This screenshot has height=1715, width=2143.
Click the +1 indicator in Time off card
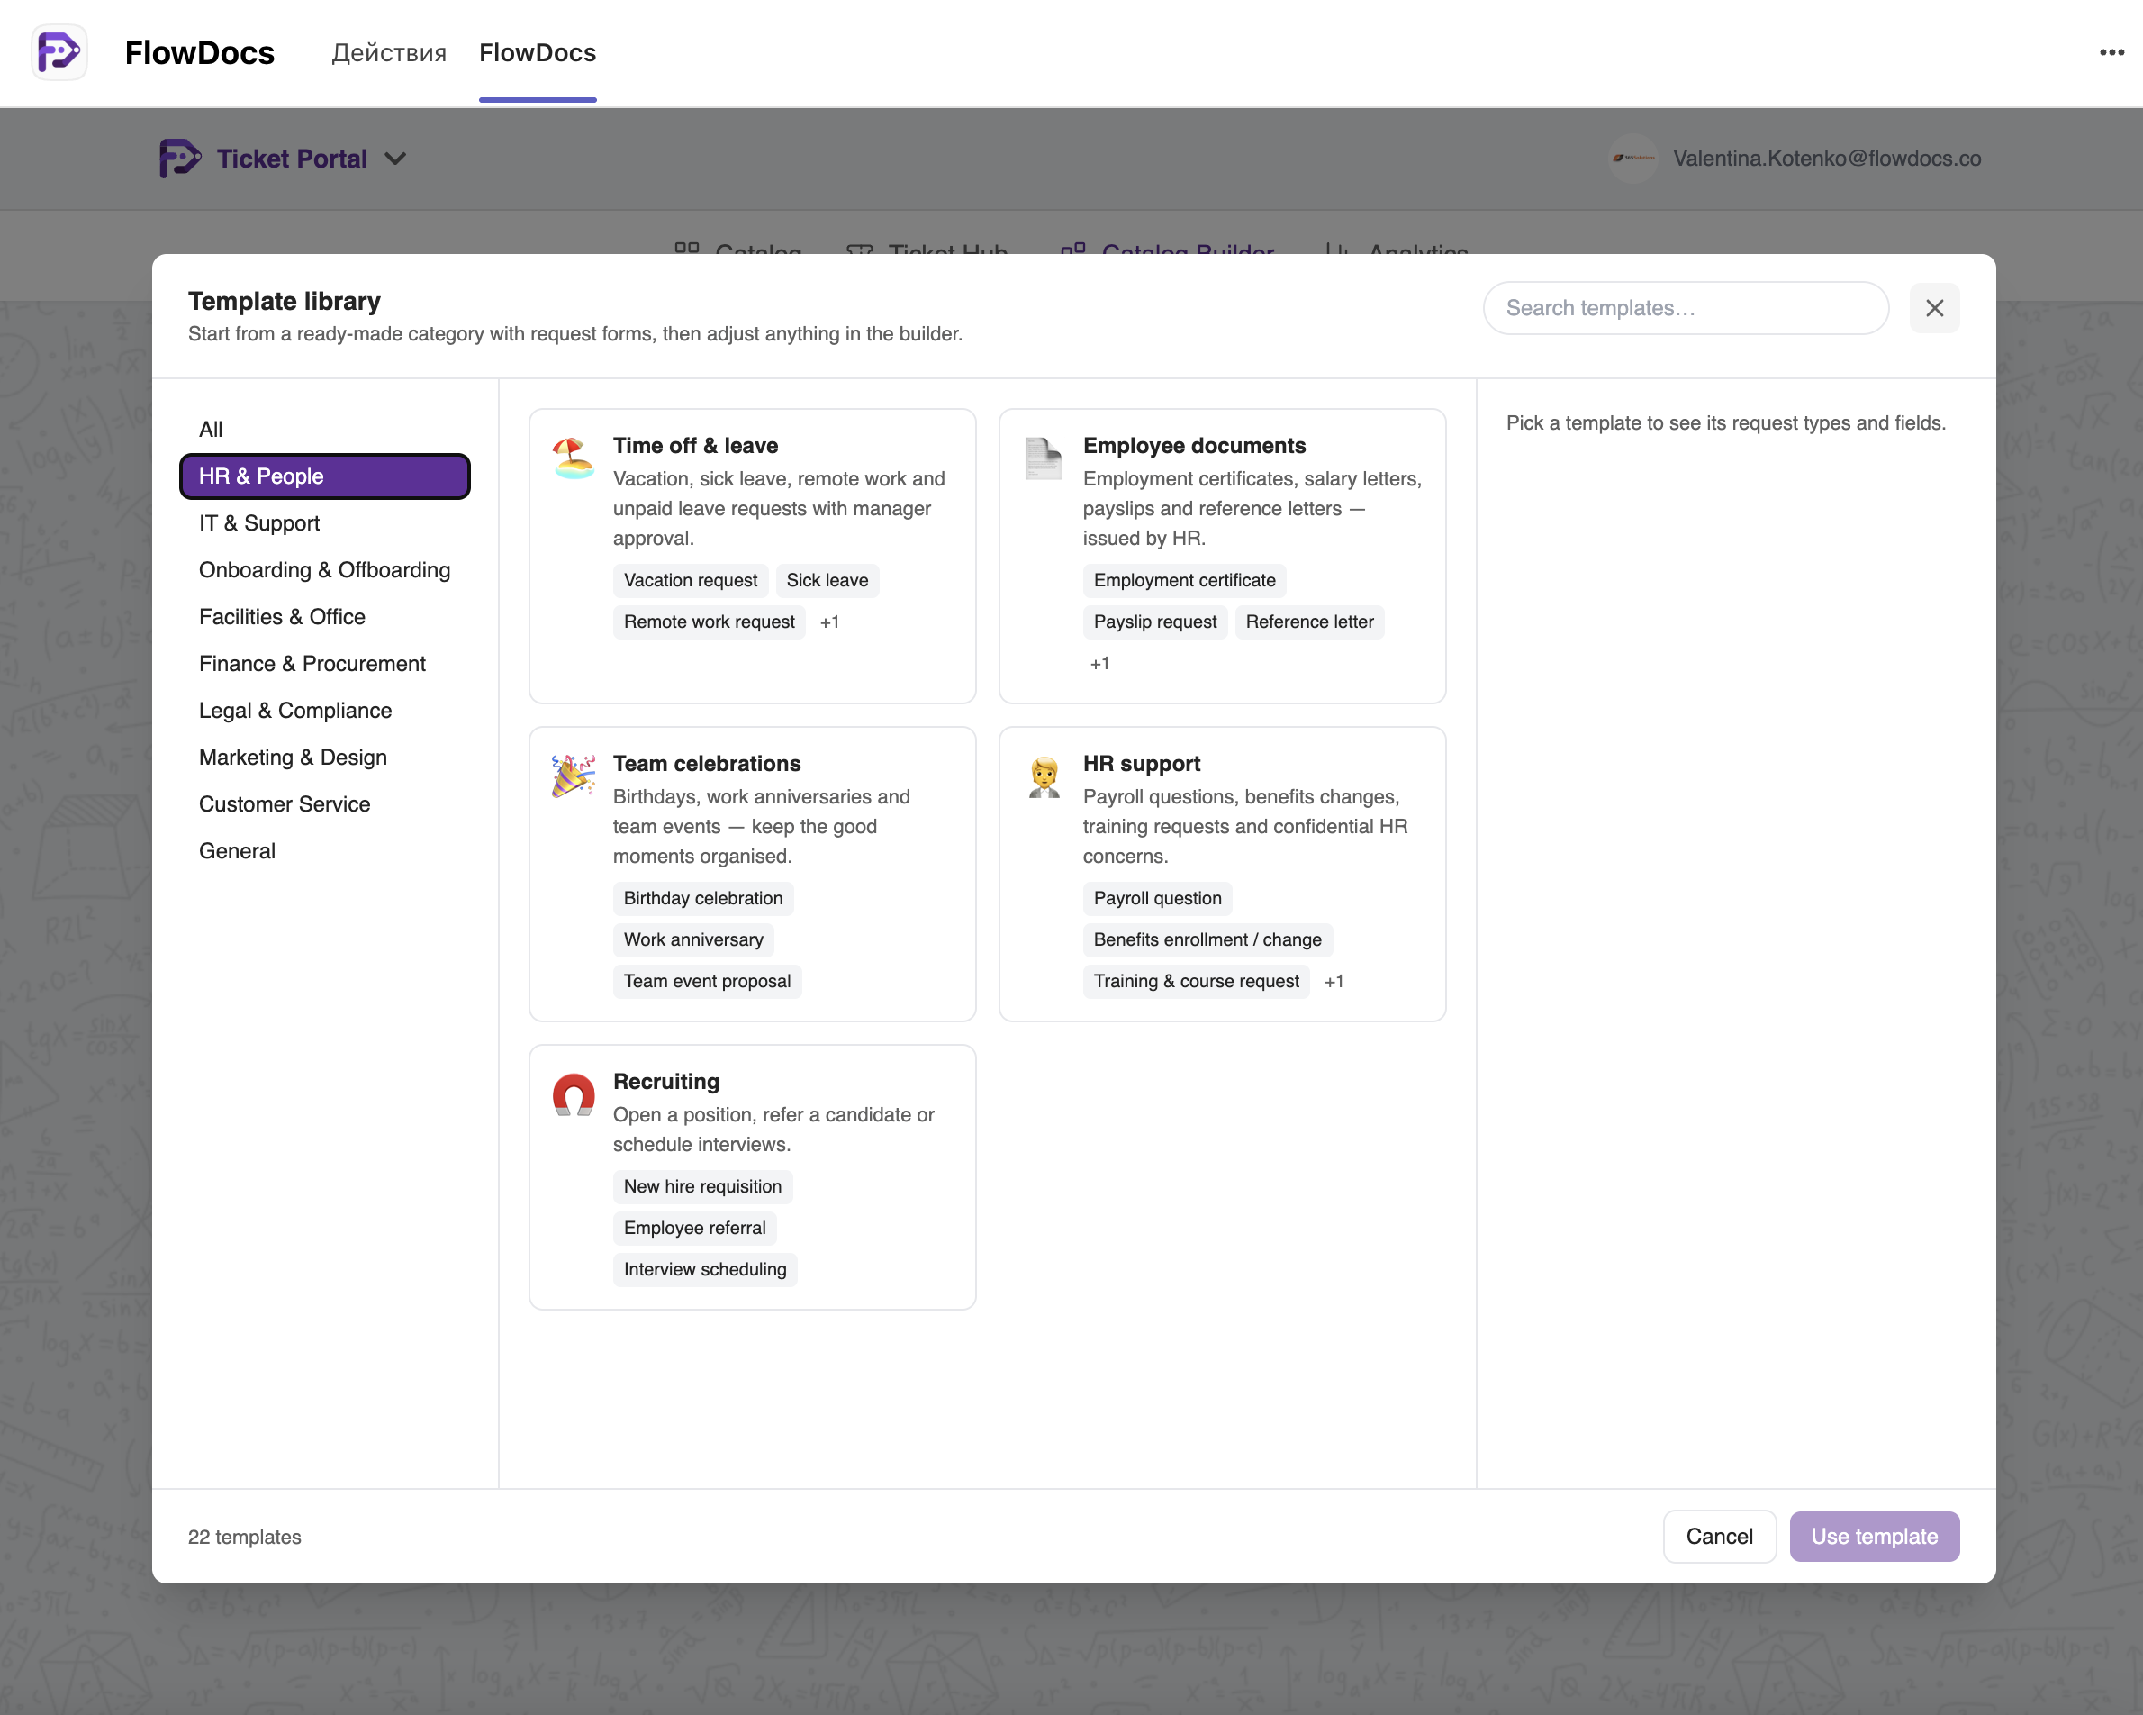tap(829, 622)
